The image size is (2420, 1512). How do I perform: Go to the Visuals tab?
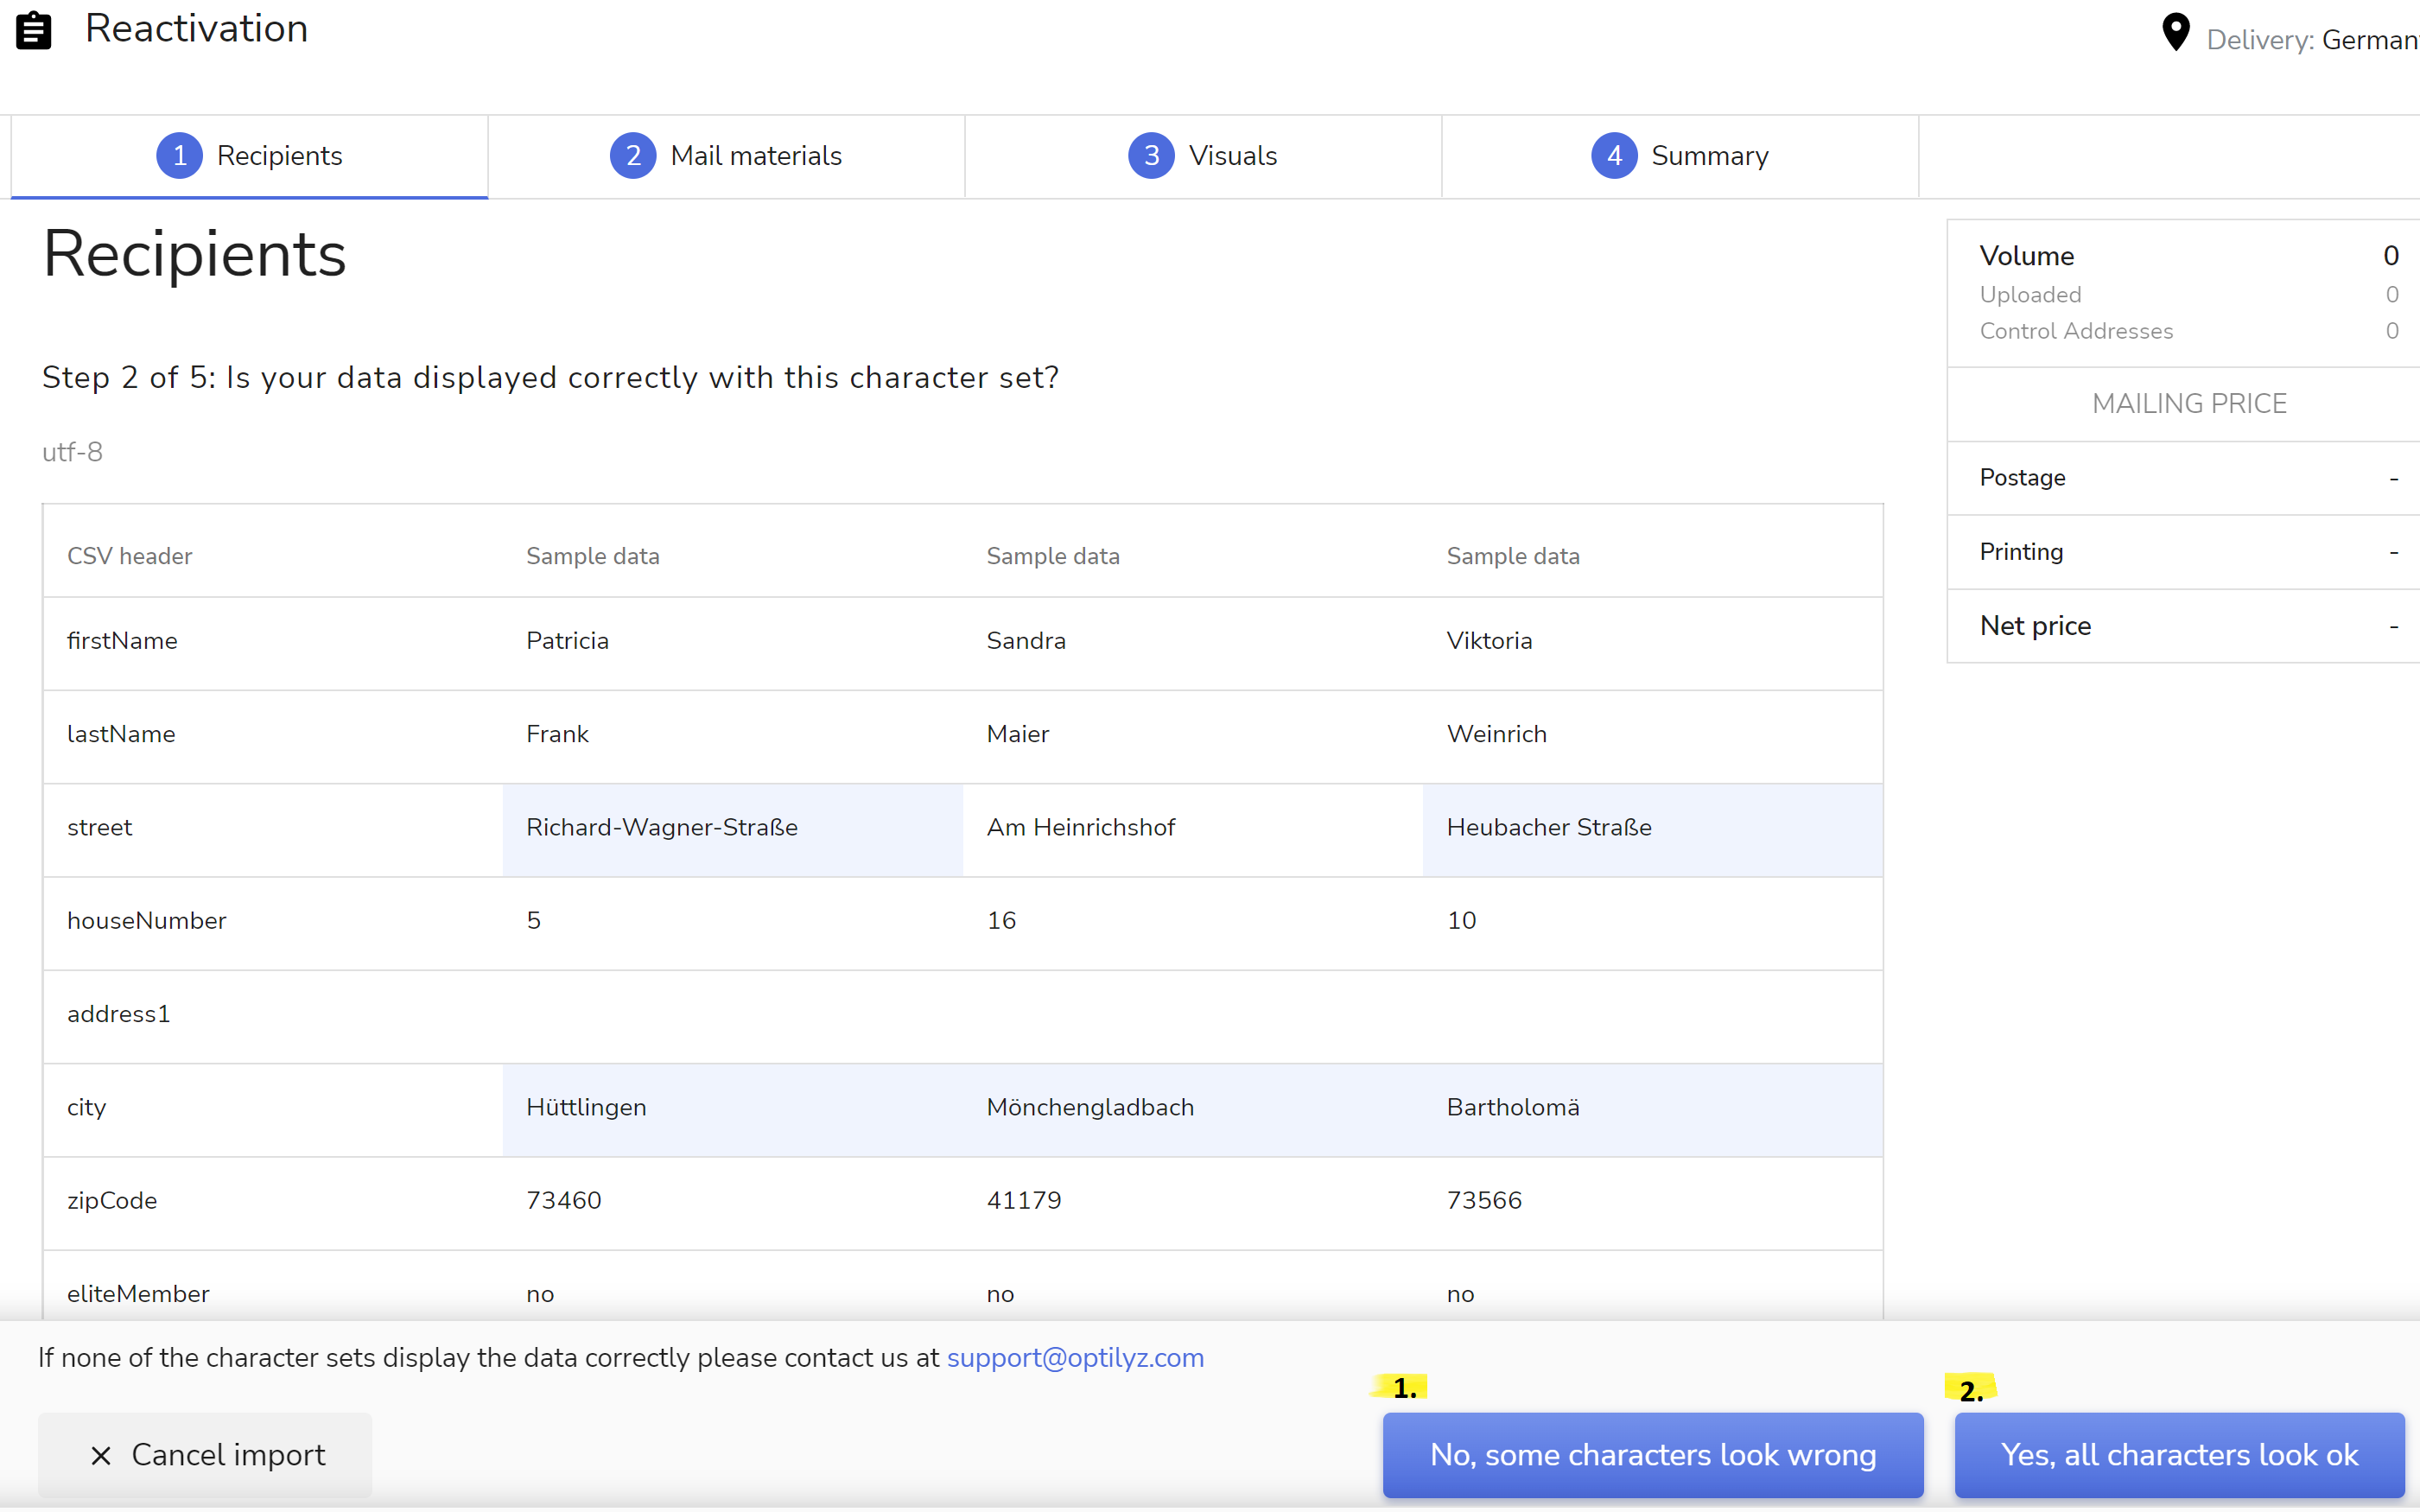point(1232,156)
